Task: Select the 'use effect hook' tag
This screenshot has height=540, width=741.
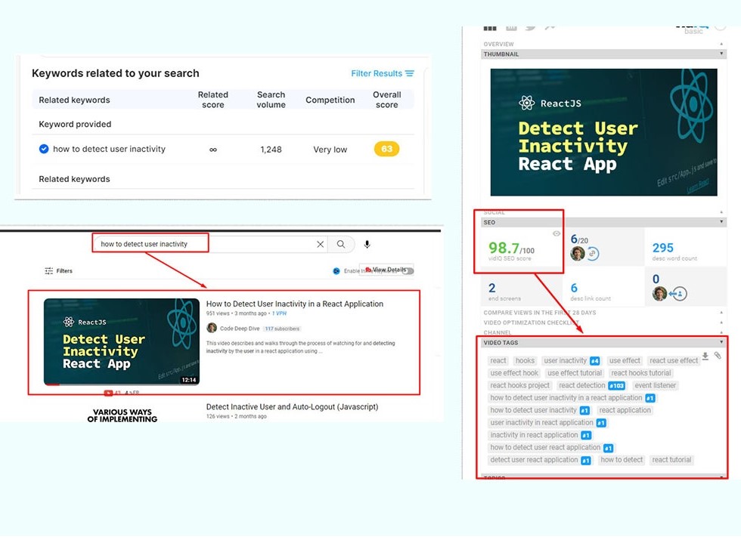Action: (x=514, y=373)
